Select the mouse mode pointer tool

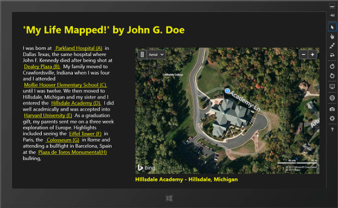(x=332, y=27)
